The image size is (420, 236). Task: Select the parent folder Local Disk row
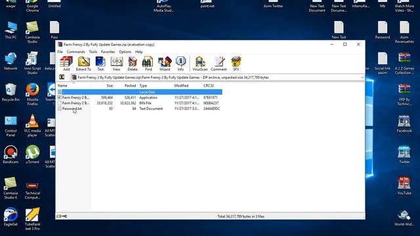click(x=139, y=92)
